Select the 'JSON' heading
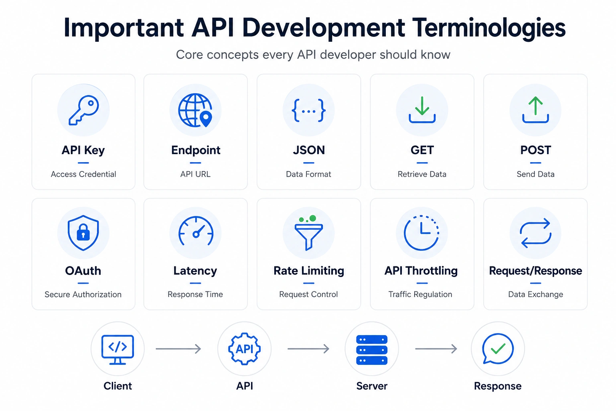The height and width of the screenshot is (411, 616). tap(309, 150)
